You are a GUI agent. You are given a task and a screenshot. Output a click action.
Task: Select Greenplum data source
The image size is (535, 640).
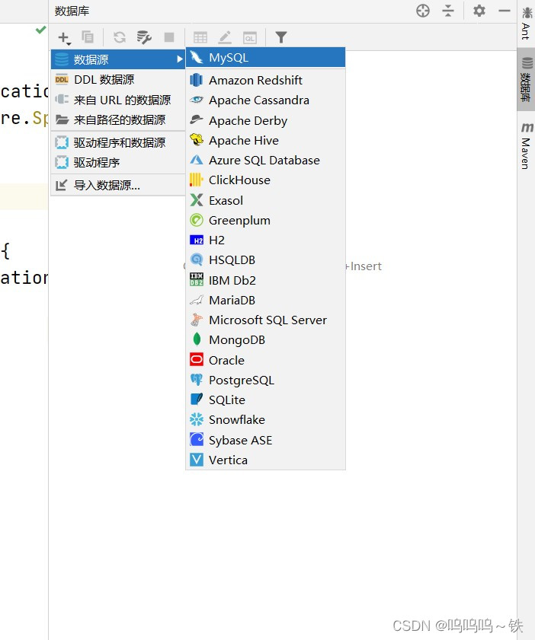pyautogui.click(x=266, y=221)
